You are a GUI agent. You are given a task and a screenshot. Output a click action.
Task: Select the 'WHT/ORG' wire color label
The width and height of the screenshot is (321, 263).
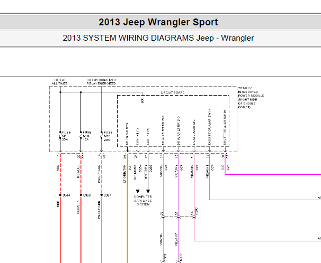pos(135,172)
